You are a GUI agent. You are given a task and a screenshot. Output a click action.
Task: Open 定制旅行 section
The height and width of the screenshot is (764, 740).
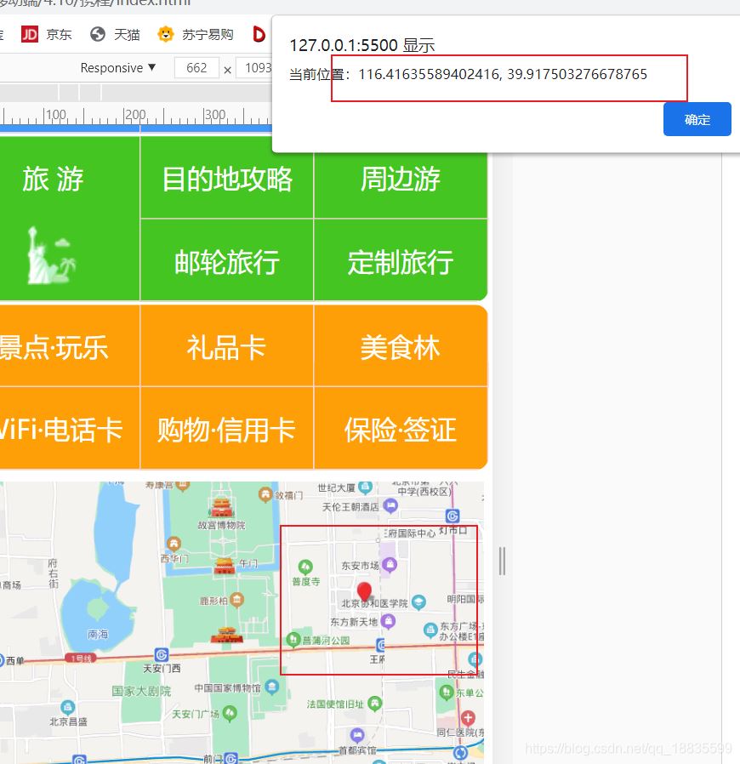pos(400,262)
